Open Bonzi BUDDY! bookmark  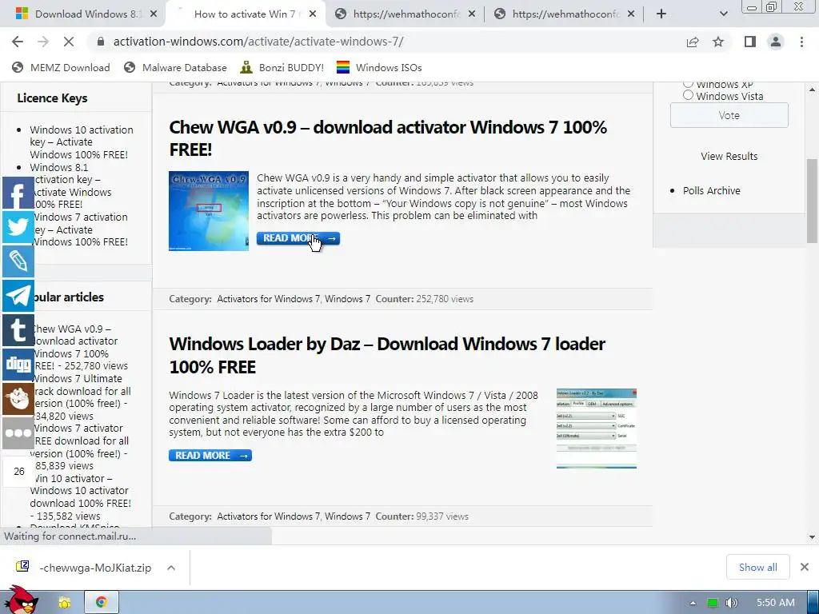pos(282,67)
